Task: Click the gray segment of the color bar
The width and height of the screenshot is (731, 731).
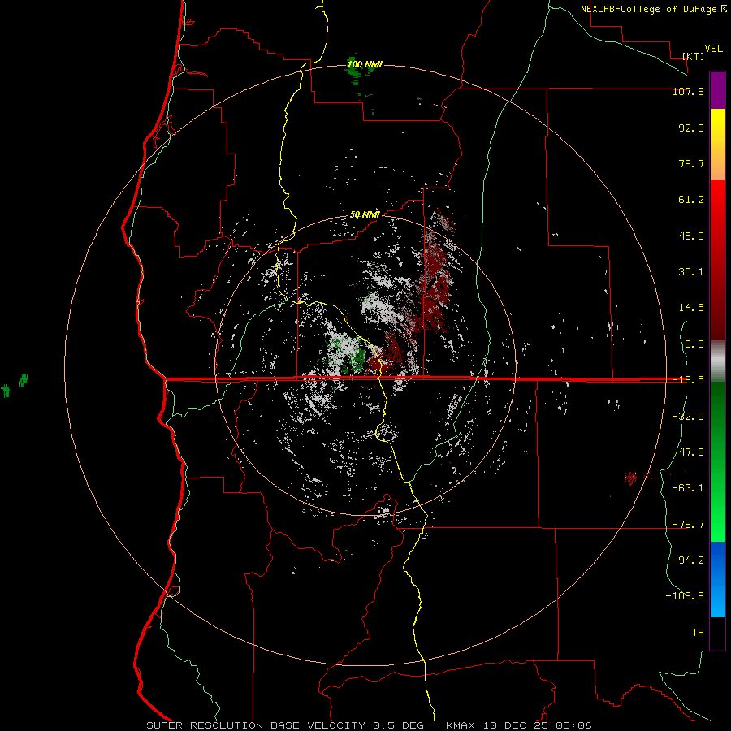Action: point(717,361)
